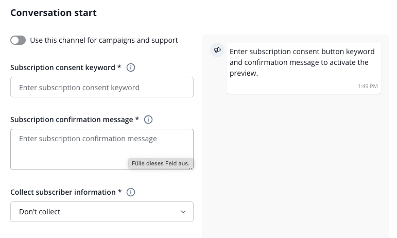Click the megaphone icon in the preview
Viewport: 397px width, 238px height.
[x=217, y=50]
